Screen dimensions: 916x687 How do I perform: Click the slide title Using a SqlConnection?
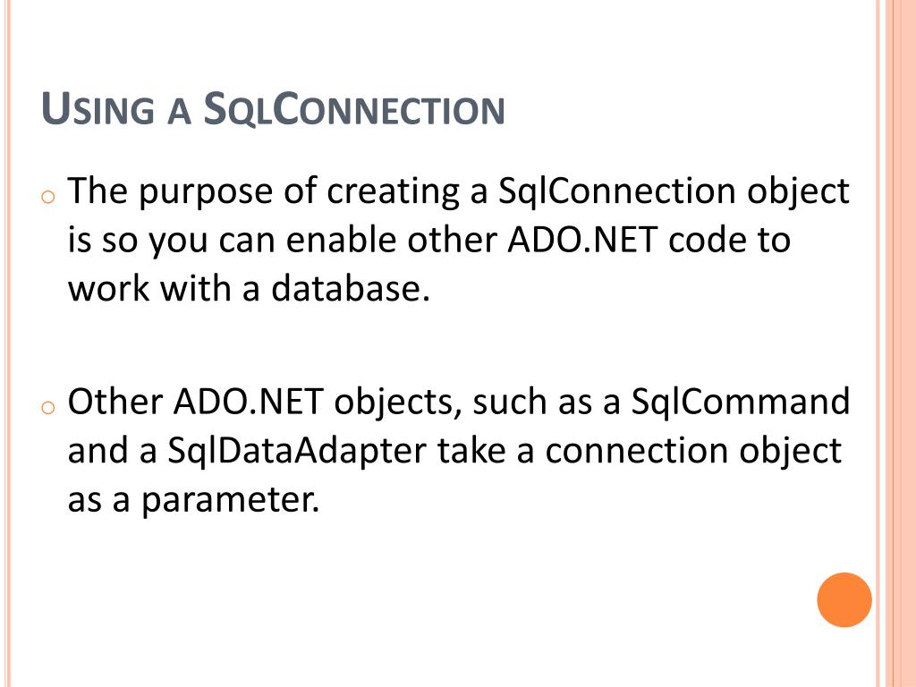point(273,108)
